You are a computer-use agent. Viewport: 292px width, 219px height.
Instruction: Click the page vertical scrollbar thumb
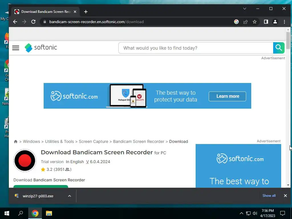click(288, 40)
